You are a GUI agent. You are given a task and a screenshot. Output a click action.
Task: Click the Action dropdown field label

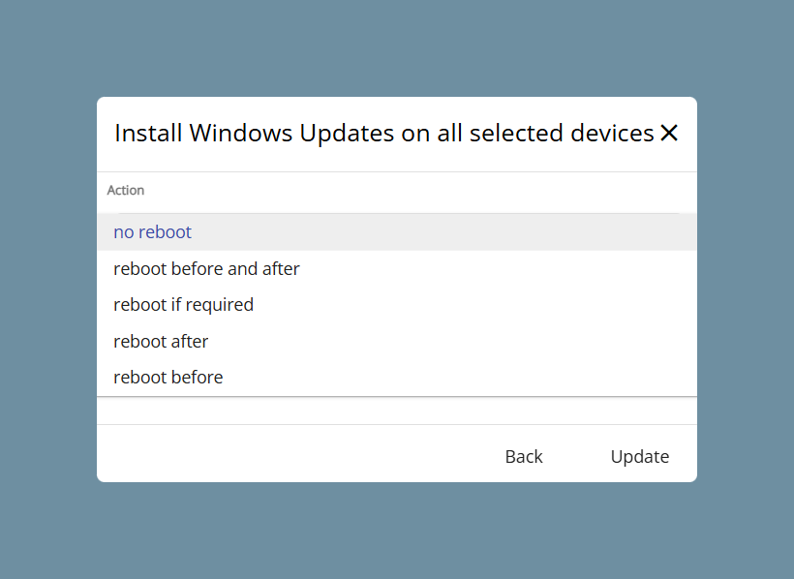(126, 191)
